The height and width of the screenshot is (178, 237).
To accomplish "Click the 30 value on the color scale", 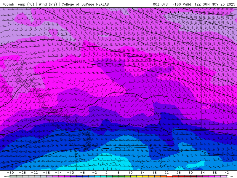I will point(190,173).
